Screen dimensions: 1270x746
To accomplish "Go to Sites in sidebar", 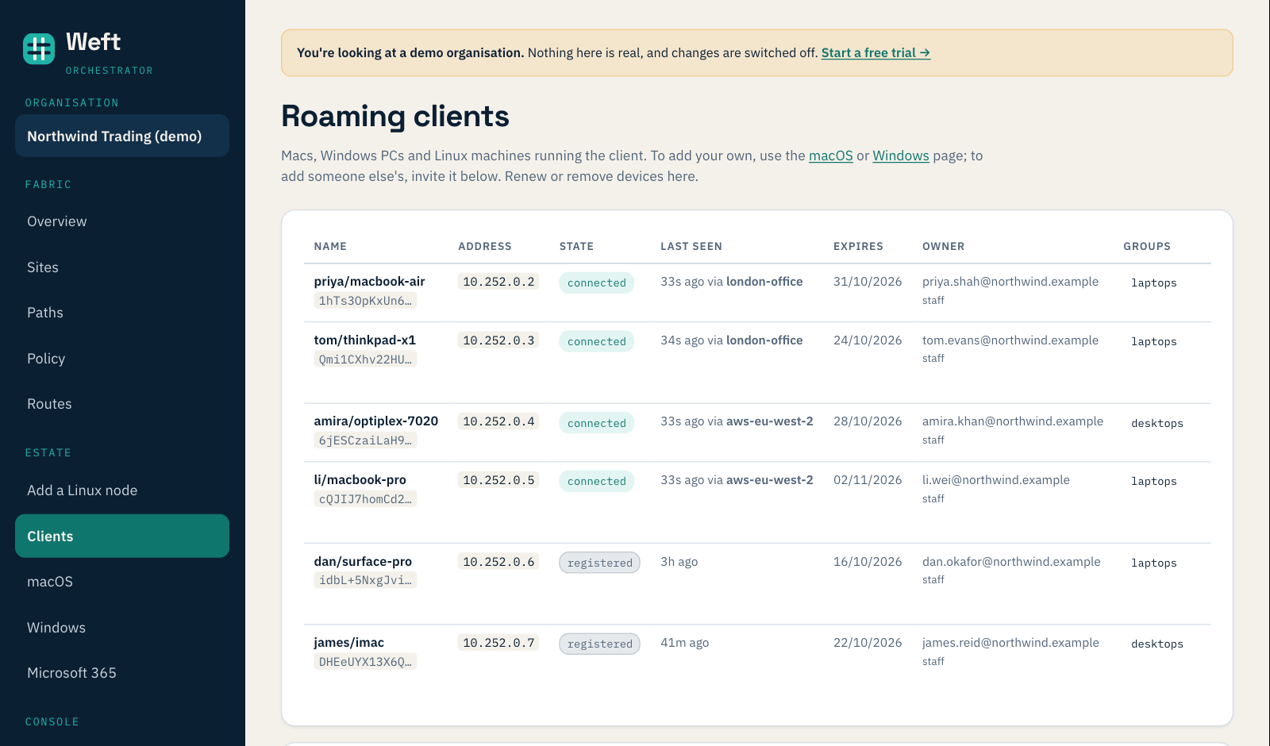I will pos(122,267).
